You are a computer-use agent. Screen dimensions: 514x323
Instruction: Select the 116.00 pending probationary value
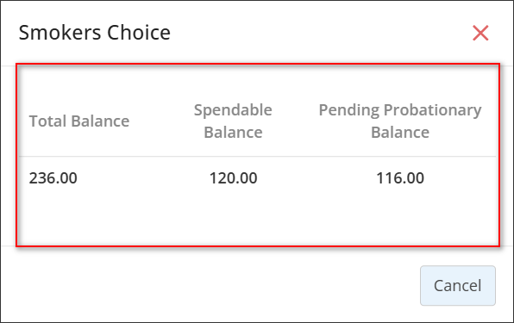tap(400, 178)
